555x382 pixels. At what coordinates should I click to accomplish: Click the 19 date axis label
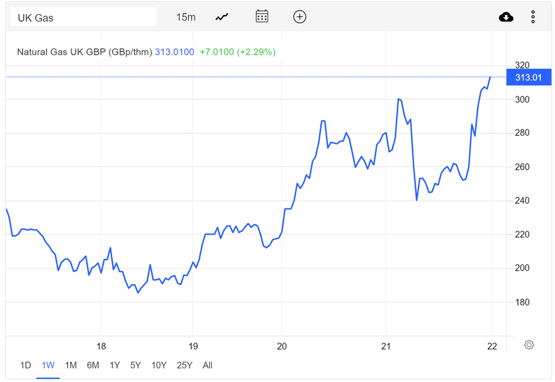click(193, 346)
